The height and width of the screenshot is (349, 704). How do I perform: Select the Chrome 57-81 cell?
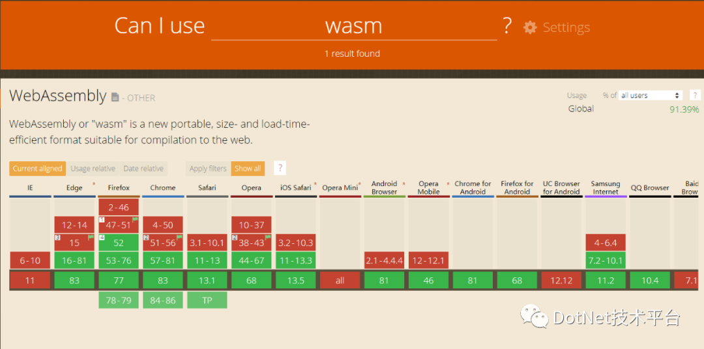coord(163,260)
